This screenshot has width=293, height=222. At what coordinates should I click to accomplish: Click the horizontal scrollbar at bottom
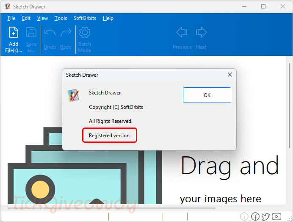111,208
